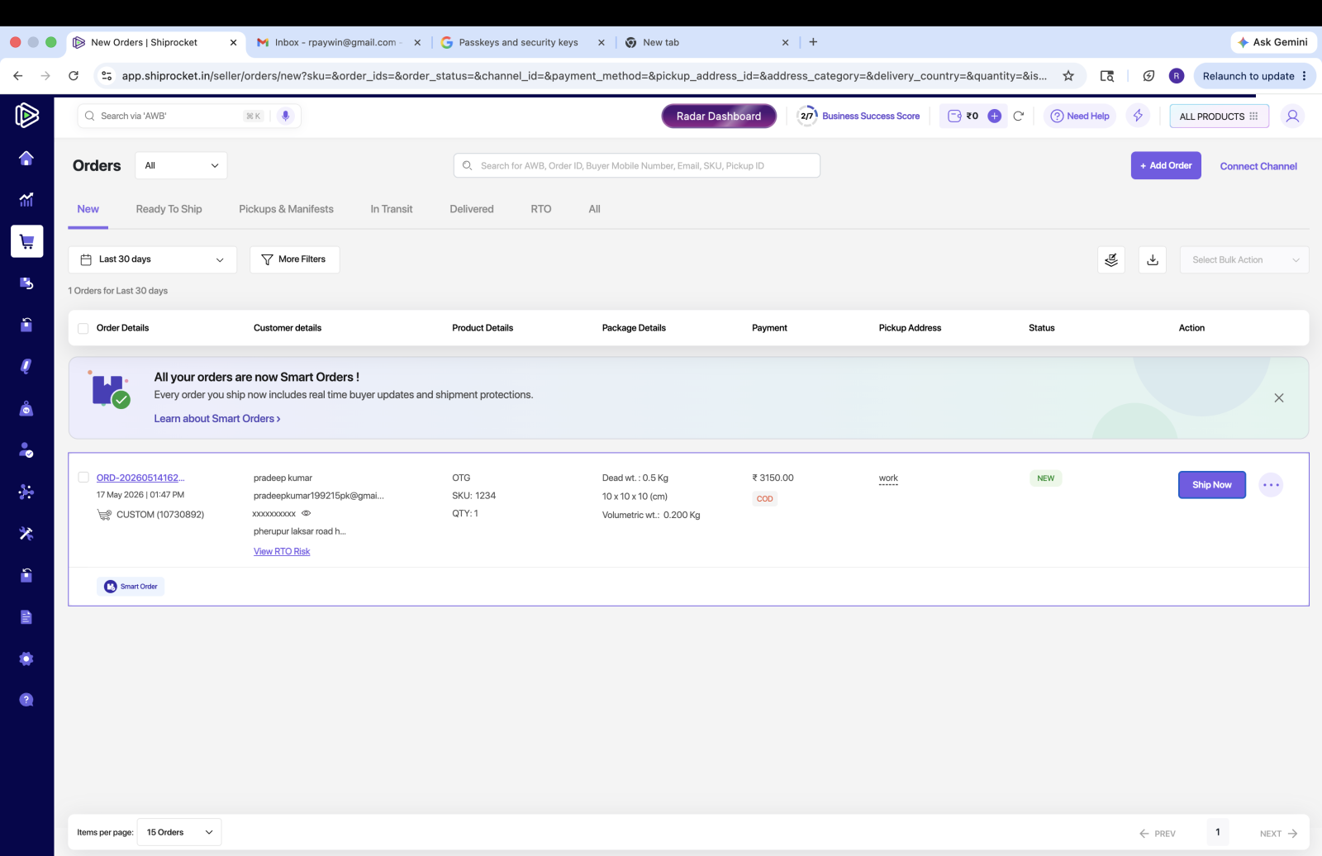Select the New orders tab

click(88, 209)
